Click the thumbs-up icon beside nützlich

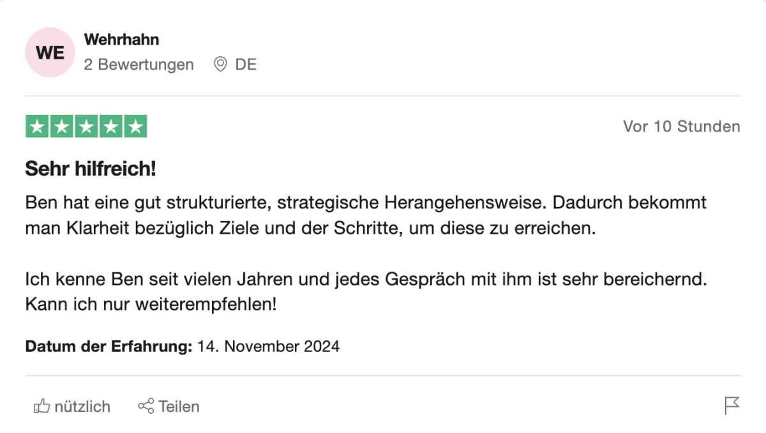click(41, 406)
